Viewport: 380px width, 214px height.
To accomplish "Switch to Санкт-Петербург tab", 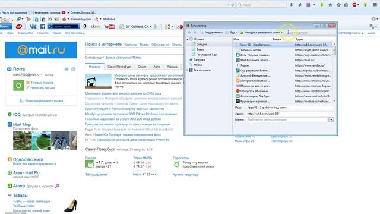I will [119, 67].
